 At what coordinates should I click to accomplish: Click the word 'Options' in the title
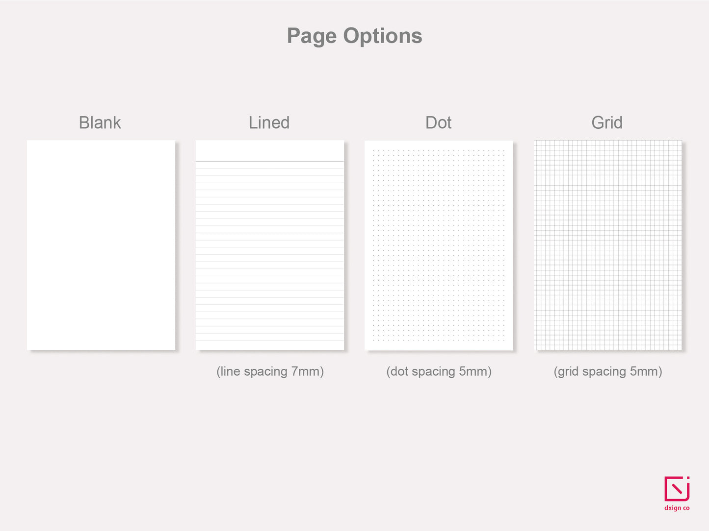(382, 36)
